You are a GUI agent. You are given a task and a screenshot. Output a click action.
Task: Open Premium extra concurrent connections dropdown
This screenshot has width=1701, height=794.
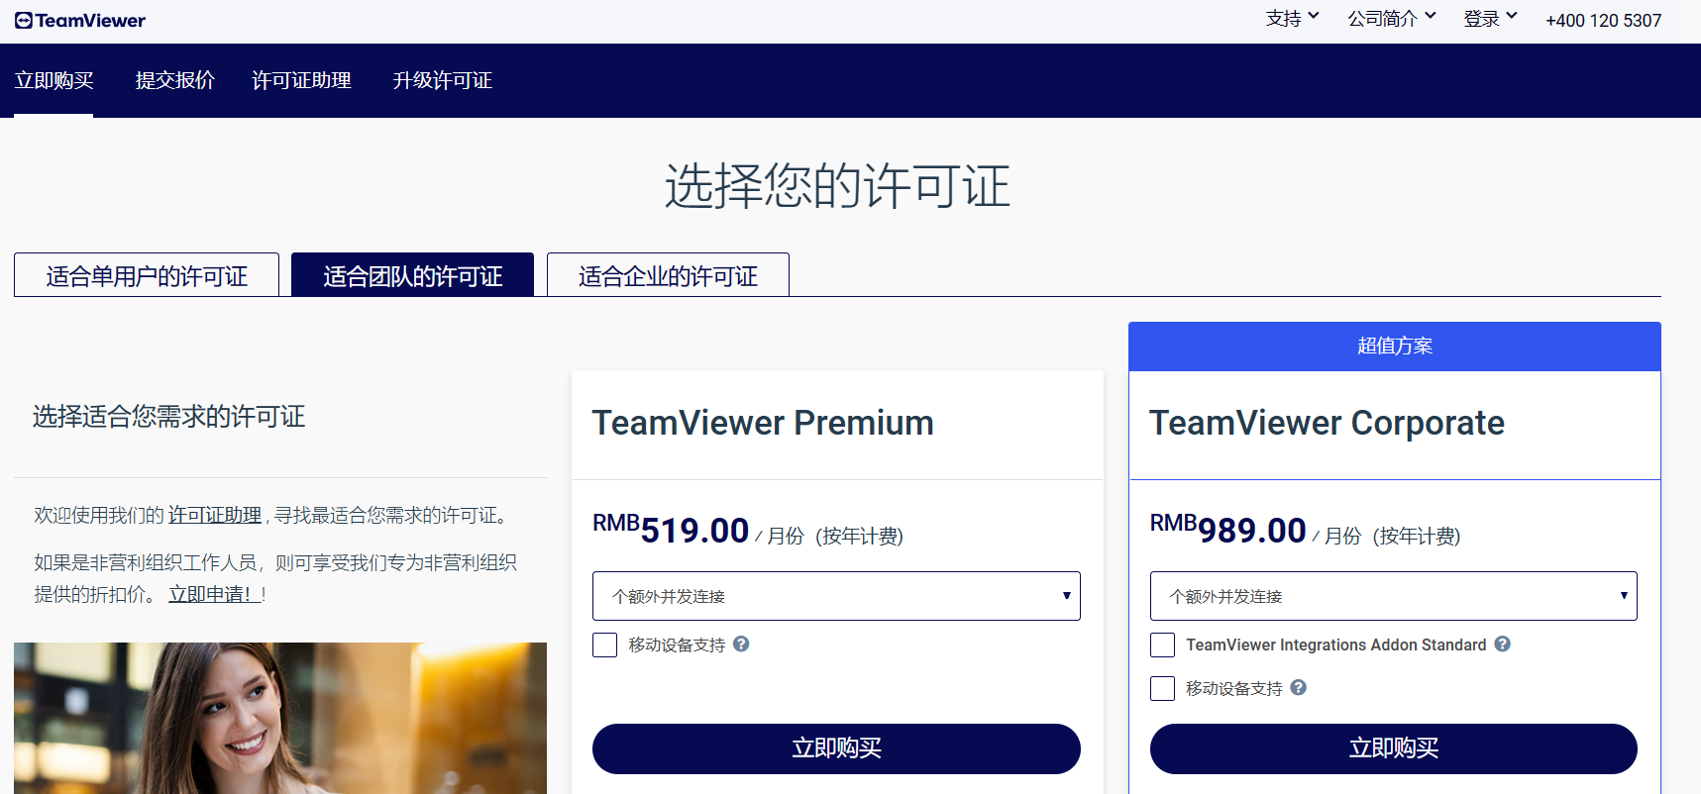[835, 596]
